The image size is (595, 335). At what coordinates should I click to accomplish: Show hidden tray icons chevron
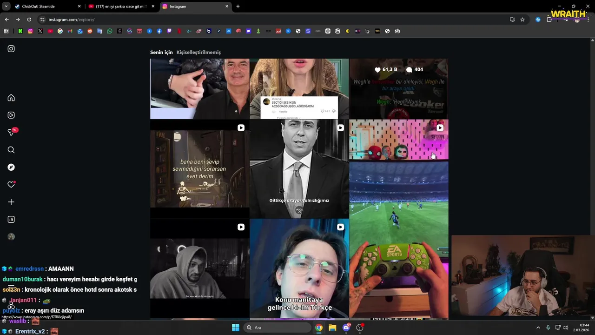(538, 328)
